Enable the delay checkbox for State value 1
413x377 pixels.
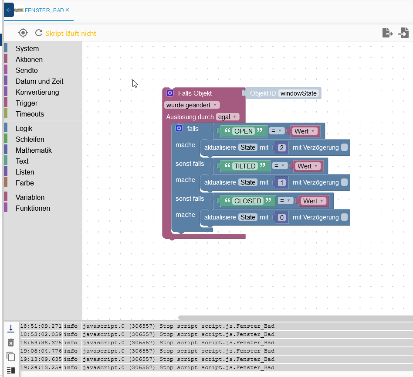click(x=344, y=182)
